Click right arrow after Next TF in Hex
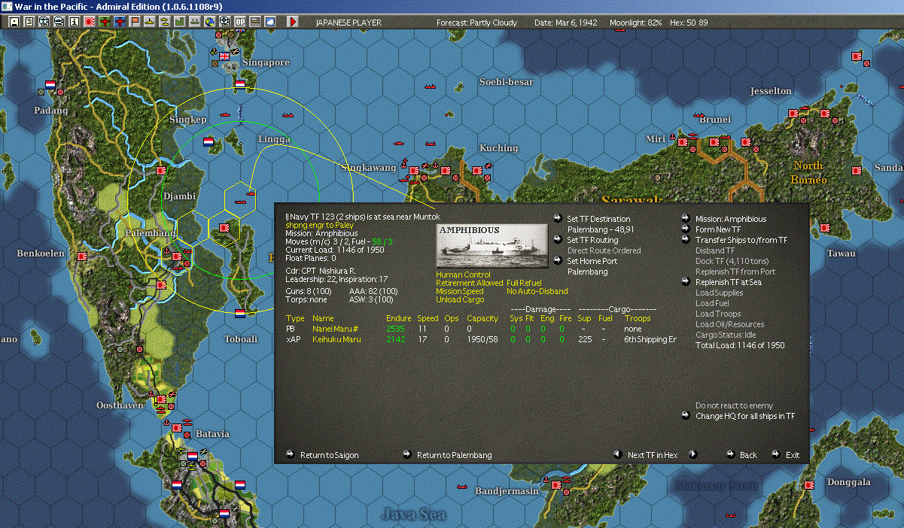This screenshot has height=528, width=904. [x=693, y=454]
